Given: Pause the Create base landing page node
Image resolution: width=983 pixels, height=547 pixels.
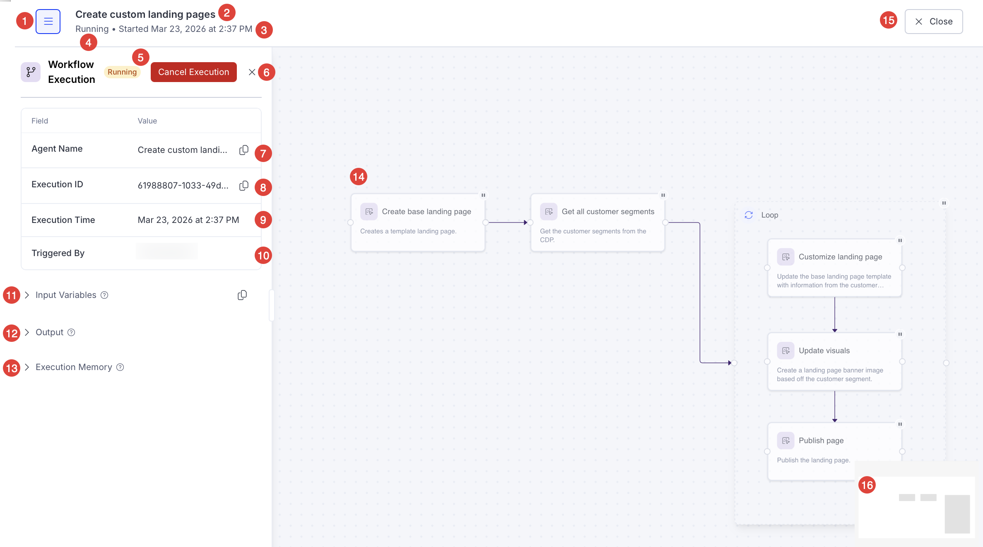Looking at the screenshot, I should click(483, 195).
